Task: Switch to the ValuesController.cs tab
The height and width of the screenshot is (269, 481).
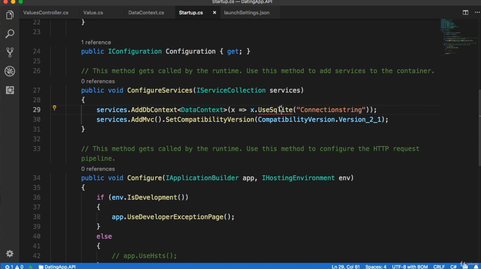Action: [x=46, y=12]
